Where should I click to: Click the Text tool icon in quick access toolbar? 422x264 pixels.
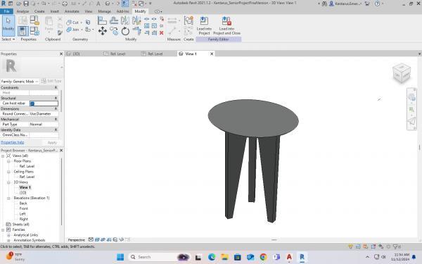(98, 4)
